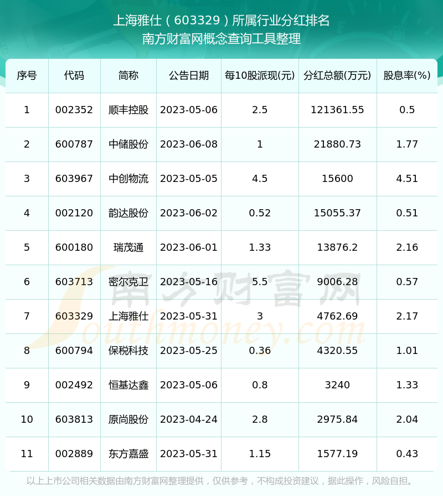The image size is (443, 496).
Task: Click the dividend yield 0.43
Action: pyautogui.click(x=407, y=454)
